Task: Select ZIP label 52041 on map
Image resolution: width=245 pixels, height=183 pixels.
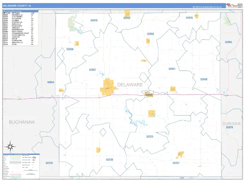Action: point(172,69)
